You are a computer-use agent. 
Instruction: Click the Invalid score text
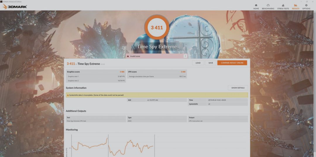coord(135,56)
